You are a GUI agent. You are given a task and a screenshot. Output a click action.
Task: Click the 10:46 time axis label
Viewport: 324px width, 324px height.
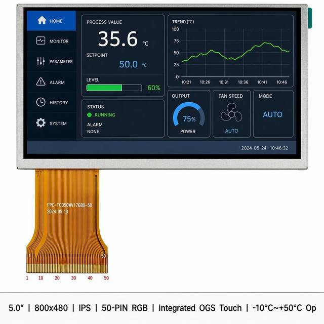[281, 82]
